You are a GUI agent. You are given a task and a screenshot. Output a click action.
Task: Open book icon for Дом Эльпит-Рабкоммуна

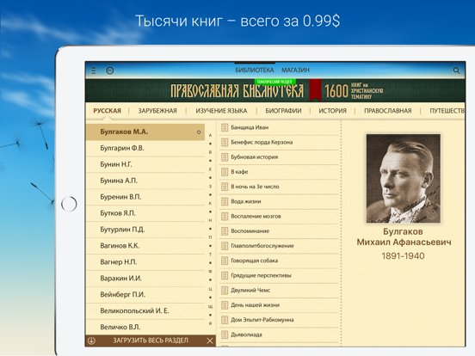pyautogui.click(x=225, y=320)
